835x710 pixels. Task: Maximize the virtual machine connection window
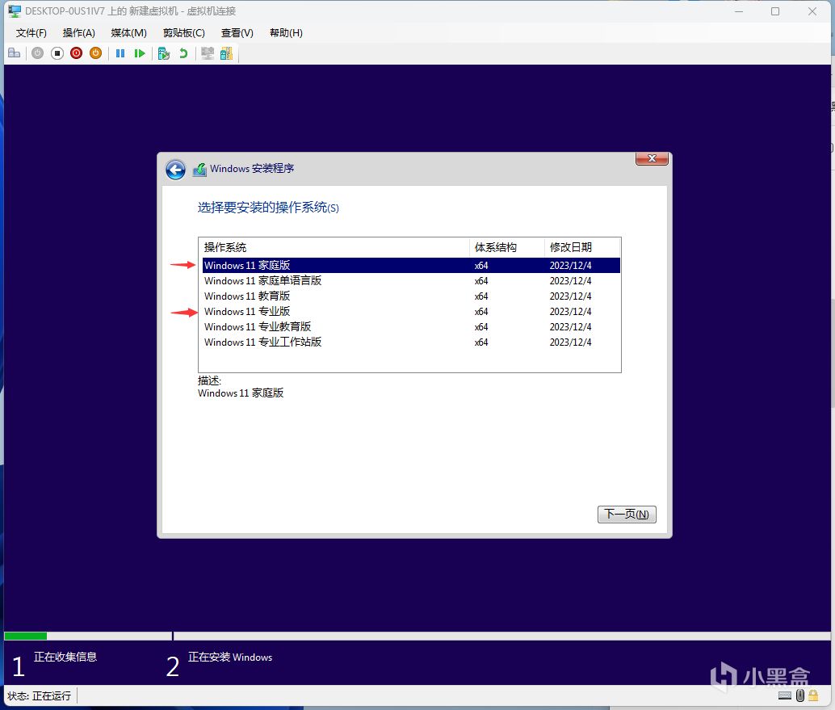[775, 11]
